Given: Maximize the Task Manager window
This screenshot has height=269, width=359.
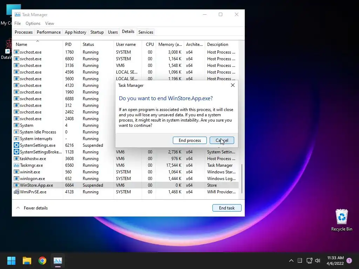Looking at the screenshot, I should 221,14.
